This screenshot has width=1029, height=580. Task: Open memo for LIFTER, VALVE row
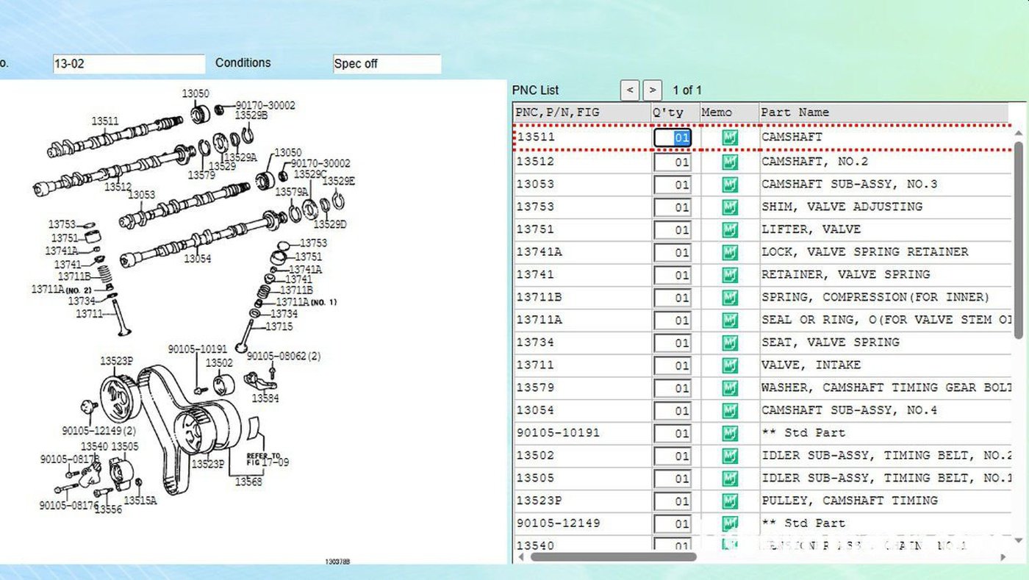[729, 230]
